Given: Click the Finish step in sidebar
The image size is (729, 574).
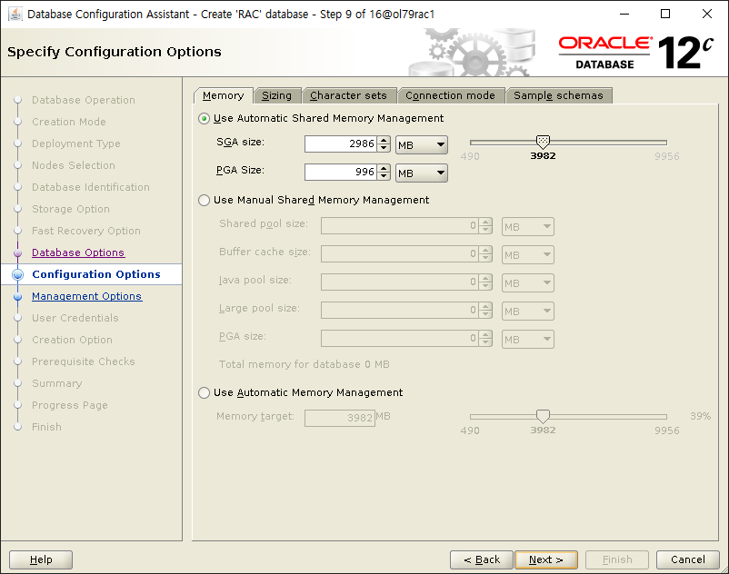Looking at the screenshot, I should click(x=46, y=427).
